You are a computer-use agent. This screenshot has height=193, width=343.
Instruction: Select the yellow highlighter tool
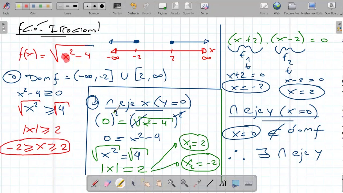120,183
